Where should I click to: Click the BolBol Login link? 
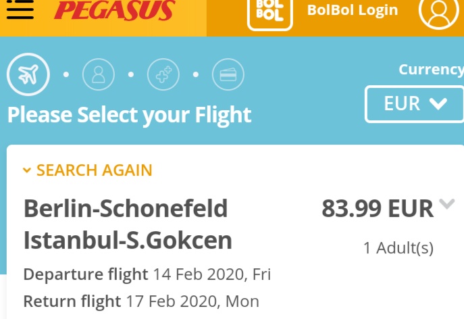coord(353,10)
